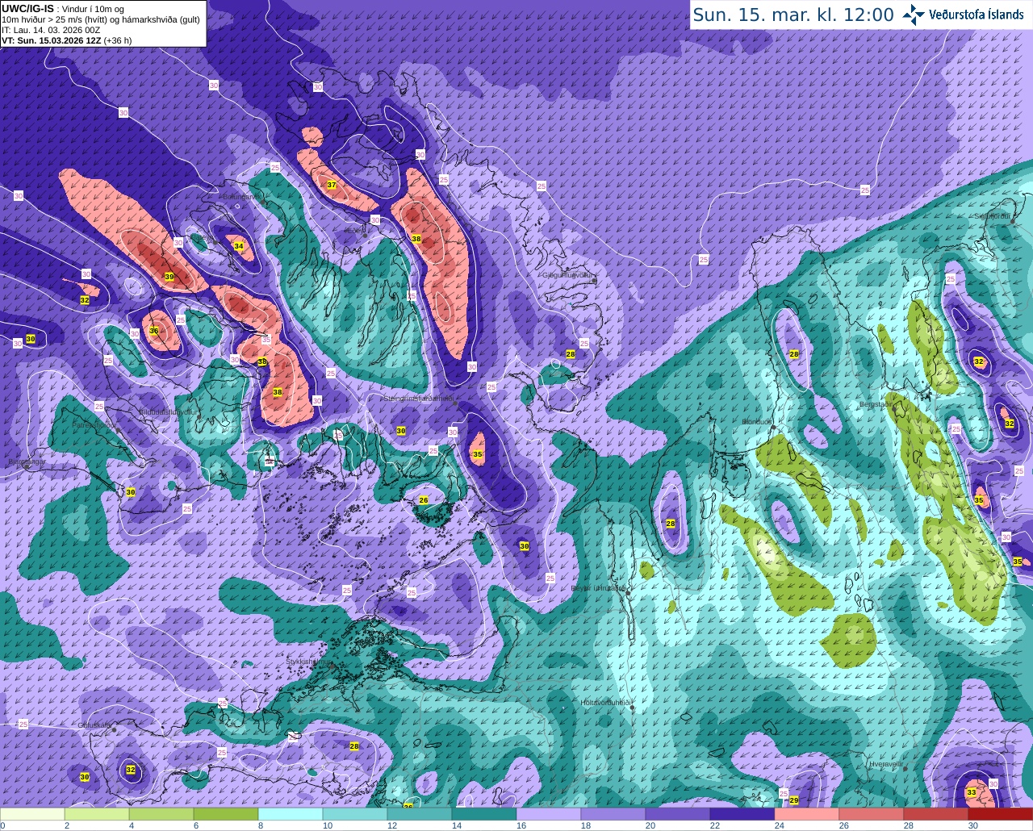Click the Blönduós station label

(x=758, y=421)
